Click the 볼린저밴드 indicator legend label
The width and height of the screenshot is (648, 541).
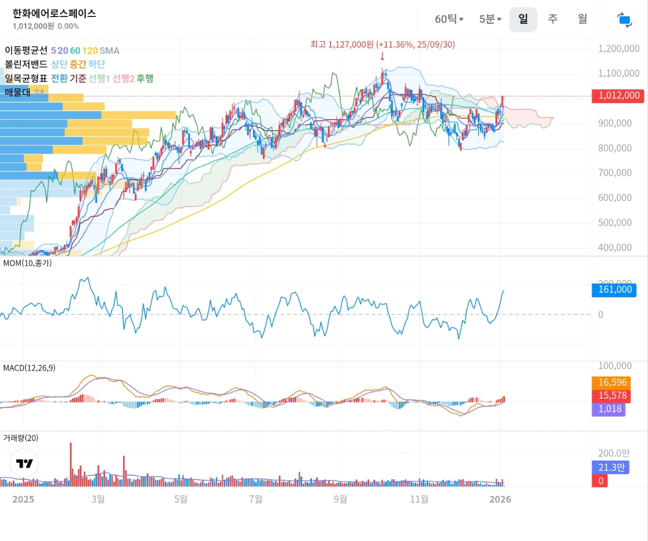point(26,64)
